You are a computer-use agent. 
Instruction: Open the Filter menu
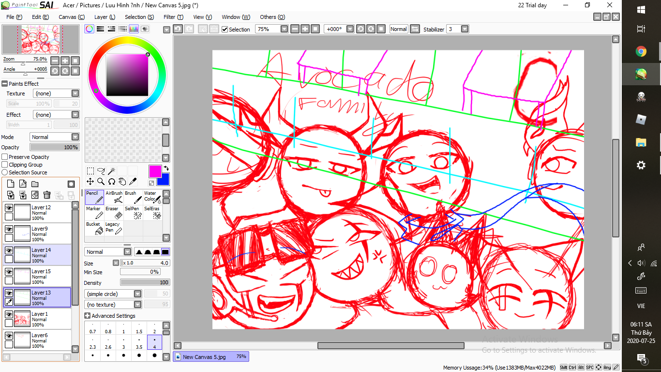[173, 17]
